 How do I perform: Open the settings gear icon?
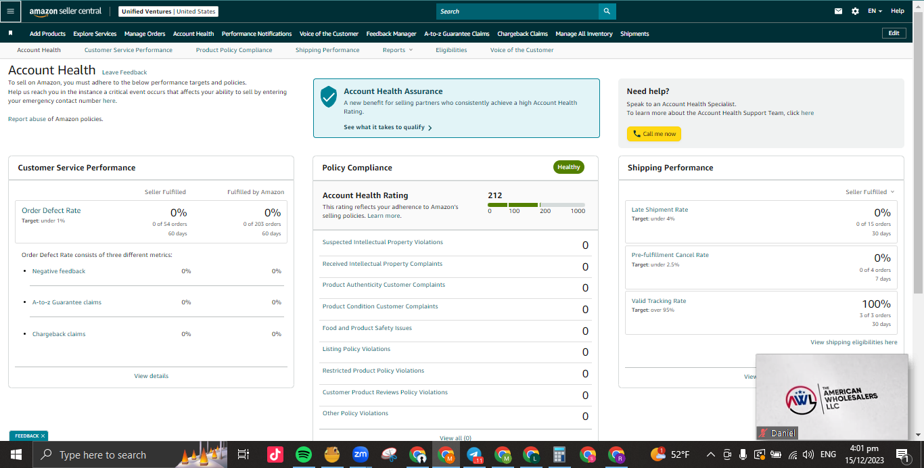click(855, 11)
